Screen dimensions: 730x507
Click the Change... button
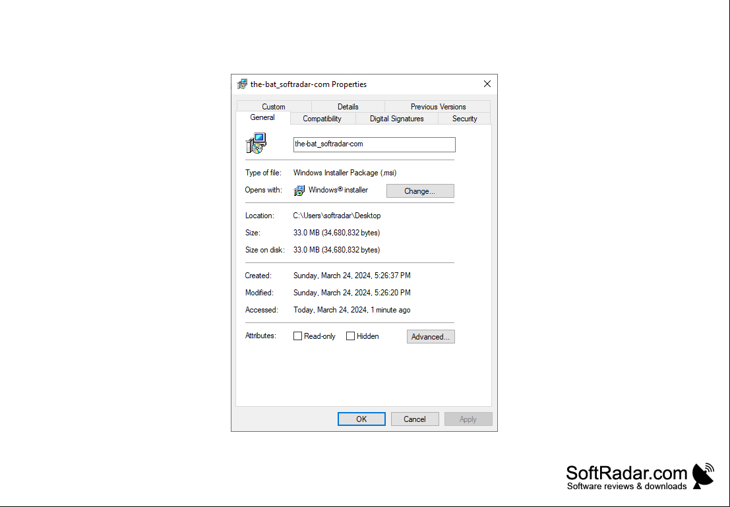coord(420,191)
